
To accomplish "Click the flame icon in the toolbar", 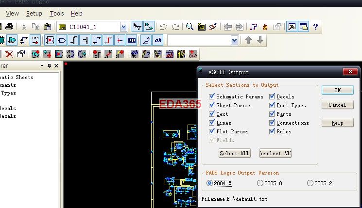I will click(265, 27).
